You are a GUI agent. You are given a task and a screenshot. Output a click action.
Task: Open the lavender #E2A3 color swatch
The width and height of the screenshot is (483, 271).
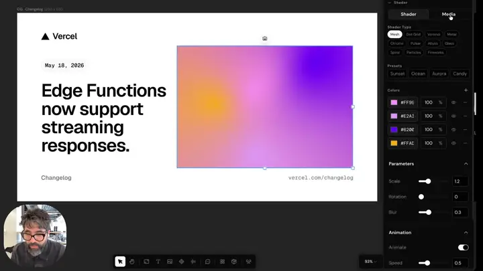click(x=394, y=116)
